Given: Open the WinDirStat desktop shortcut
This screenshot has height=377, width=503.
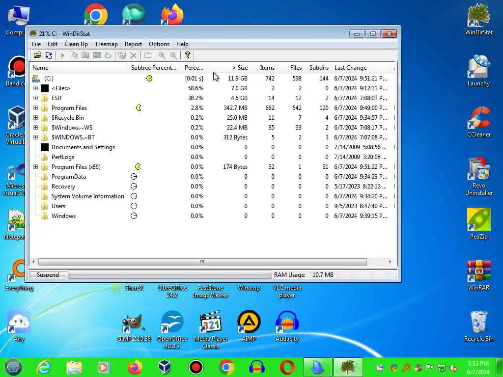Looking at the screenshot, I should coord(478,19).
